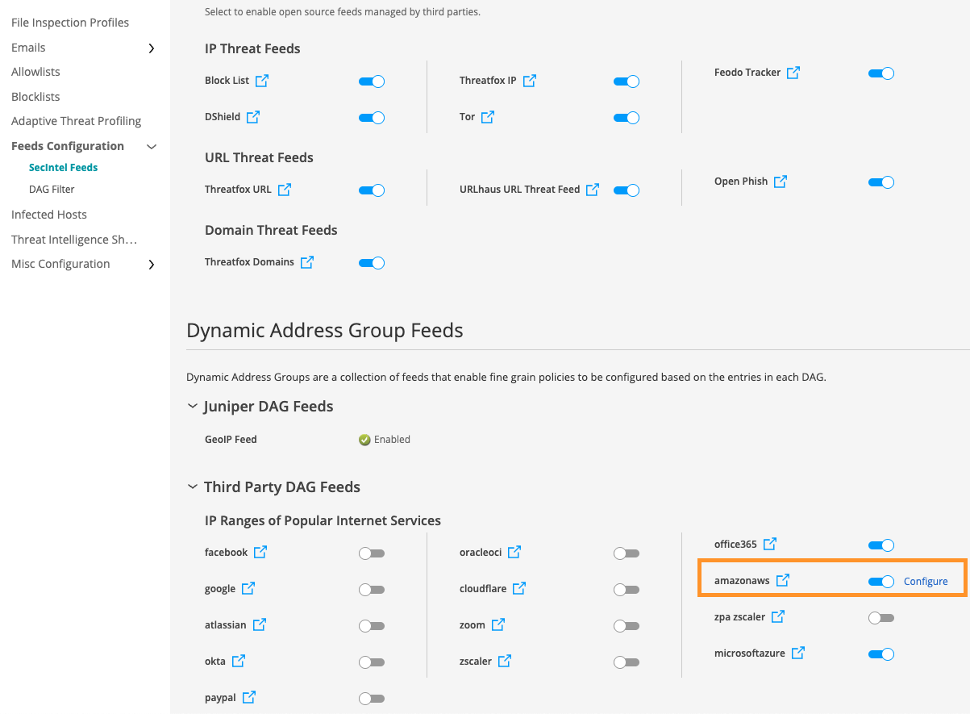Open office365 feed external link icon
This screenshot has height=714, width=970.
pos(770,545)
